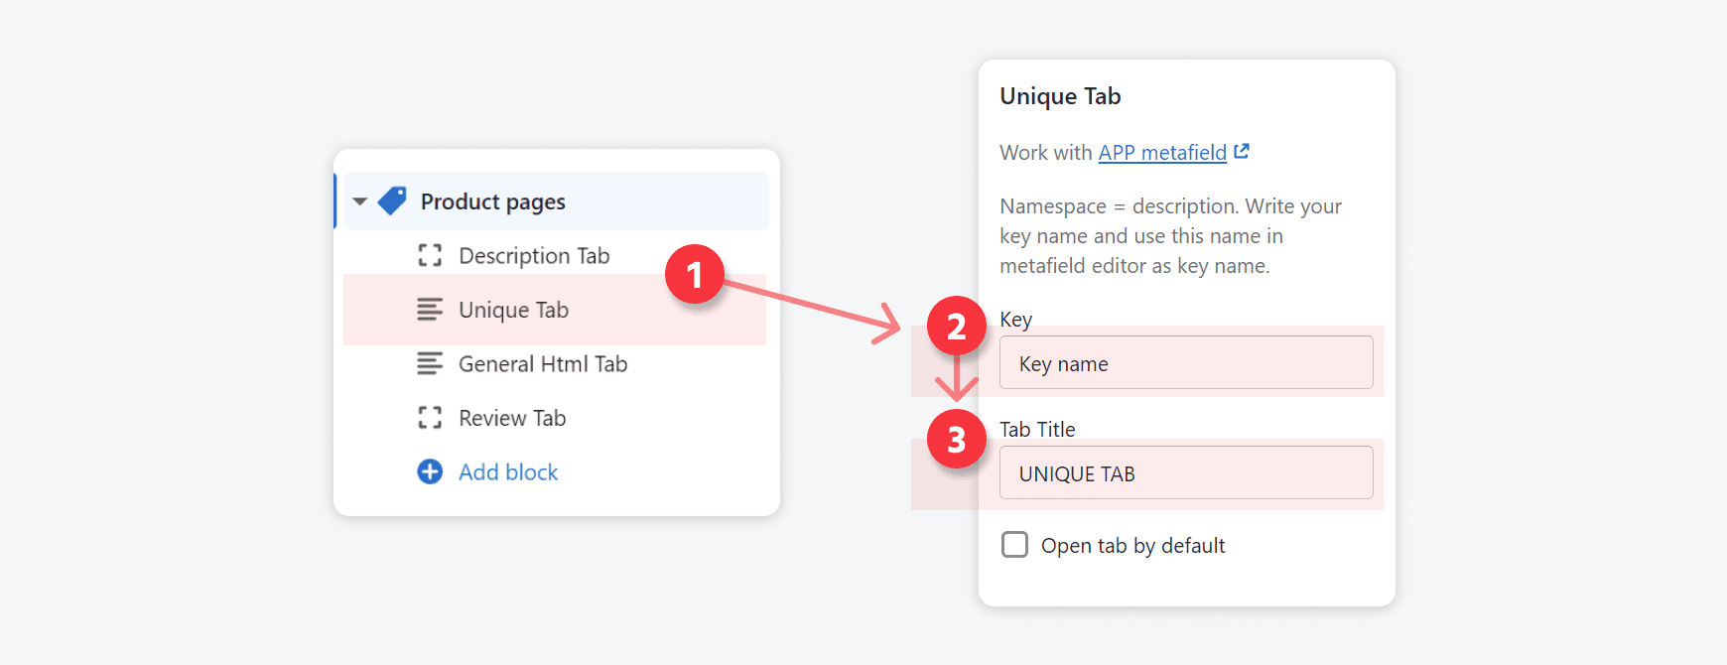Click the Tab Title field containing UNIQUE TAB
1727x665 pixels.
pos(1186,473)
